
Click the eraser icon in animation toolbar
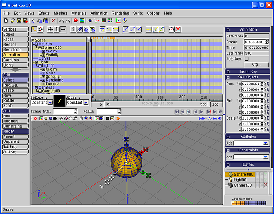click(79, 30)
